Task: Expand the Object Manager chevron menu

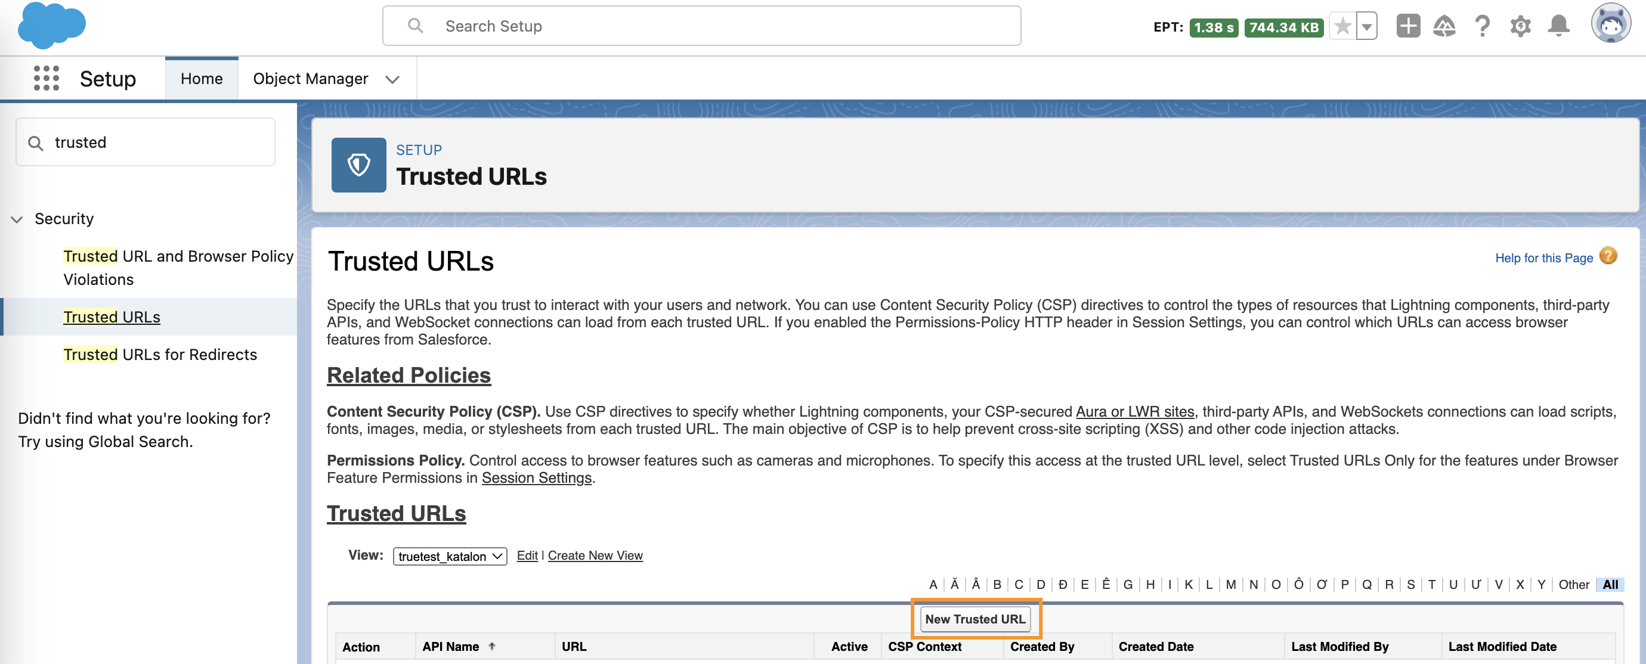Action: [392, 79]
